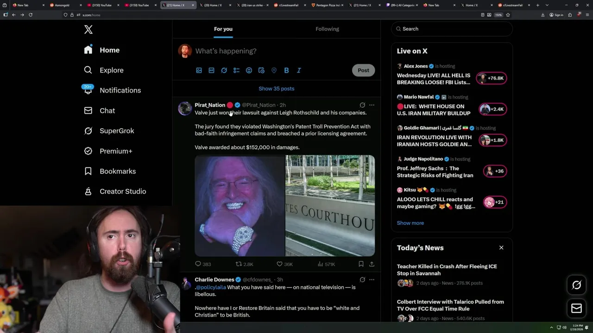Screen dimensions: 593x333
Task: Open Grok explain on Charlie Downes post
Action: click(362, 279)
